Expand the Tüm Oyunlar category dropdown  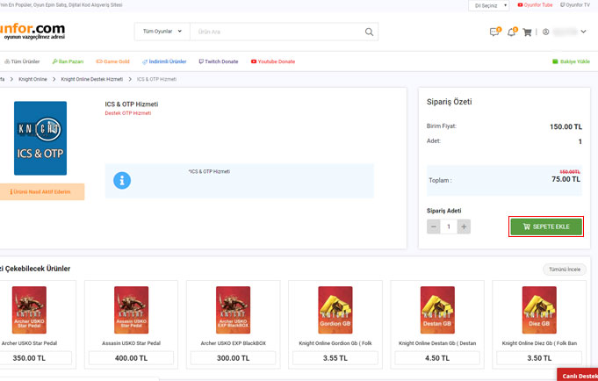[162, 32]
